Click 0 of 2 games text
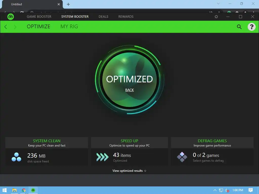 (x=206, y=155)
